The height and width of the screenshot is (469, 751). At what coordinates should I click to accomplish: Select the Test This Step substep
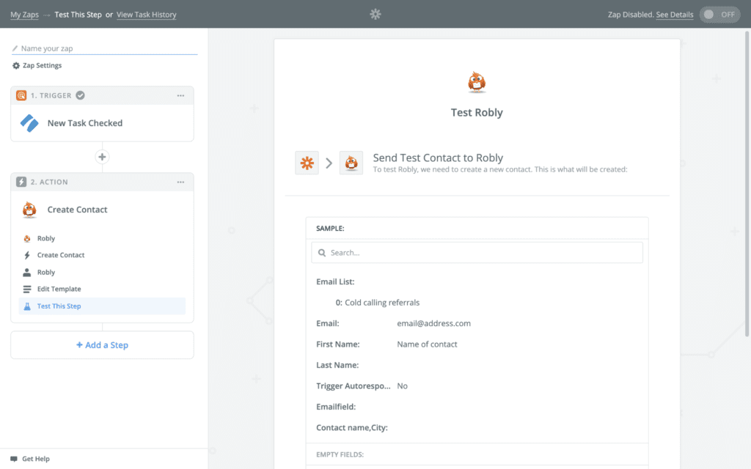[x=102, y=306]
